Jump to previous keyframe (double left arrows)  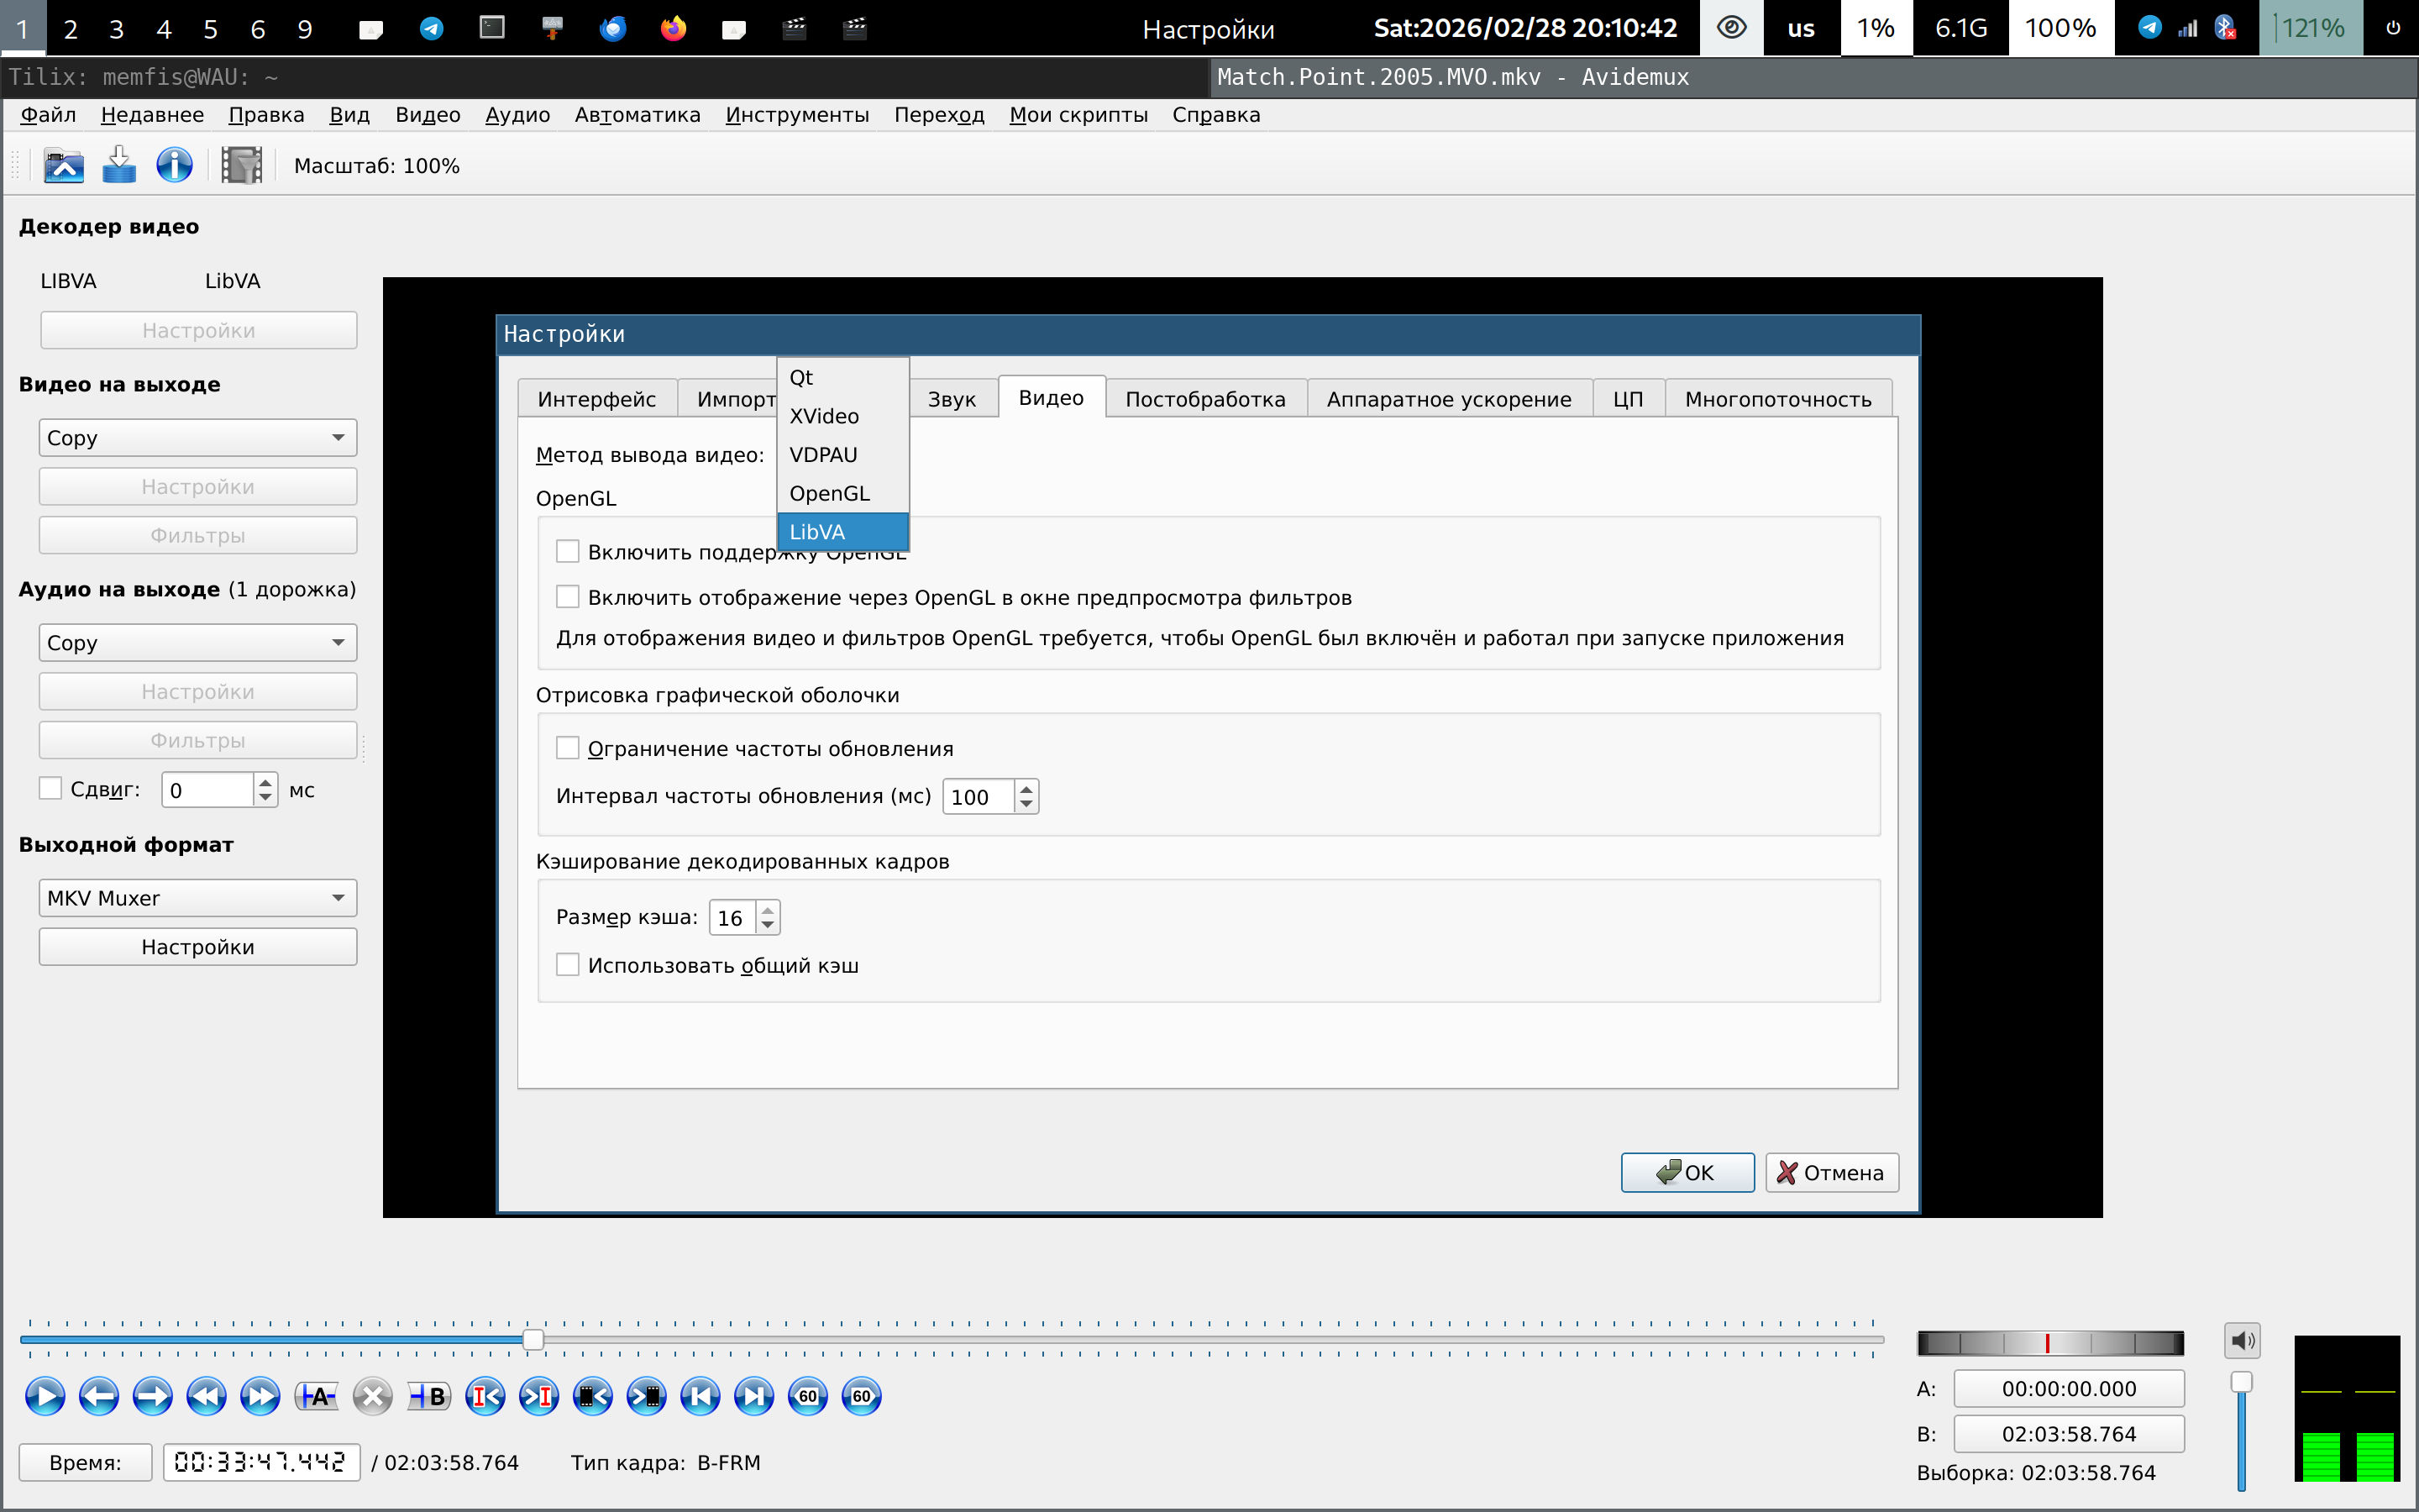pyautogui.click(x=206, y=1396)
